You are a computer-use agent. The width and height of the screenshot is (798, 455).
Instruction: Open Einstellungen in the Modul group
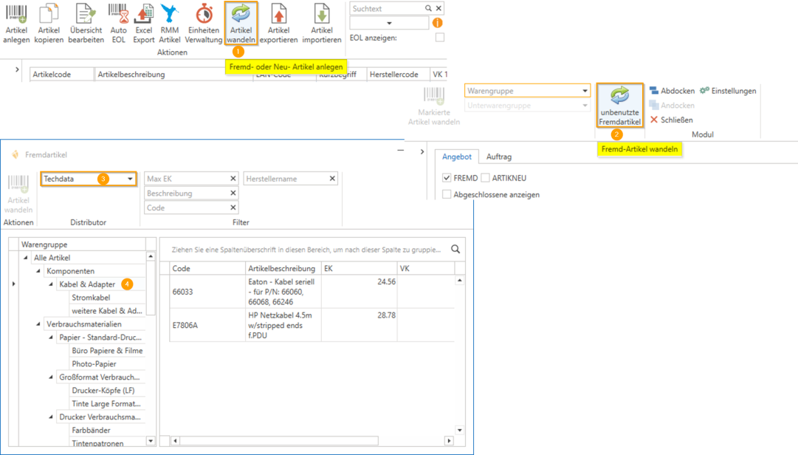click(728, 91)
